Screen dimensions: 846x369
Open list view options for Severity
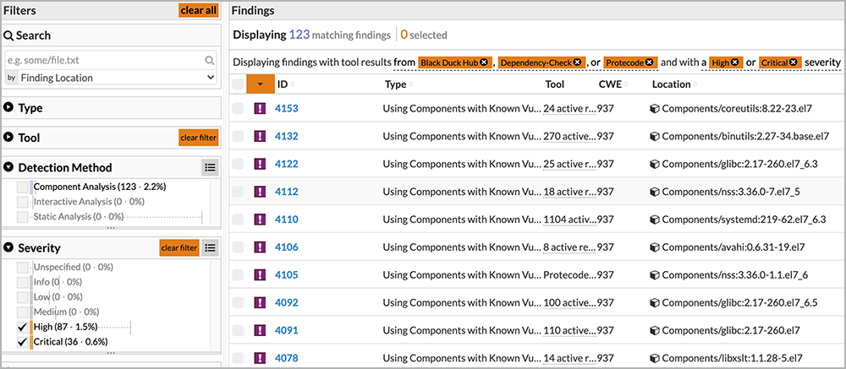(210, 247)
